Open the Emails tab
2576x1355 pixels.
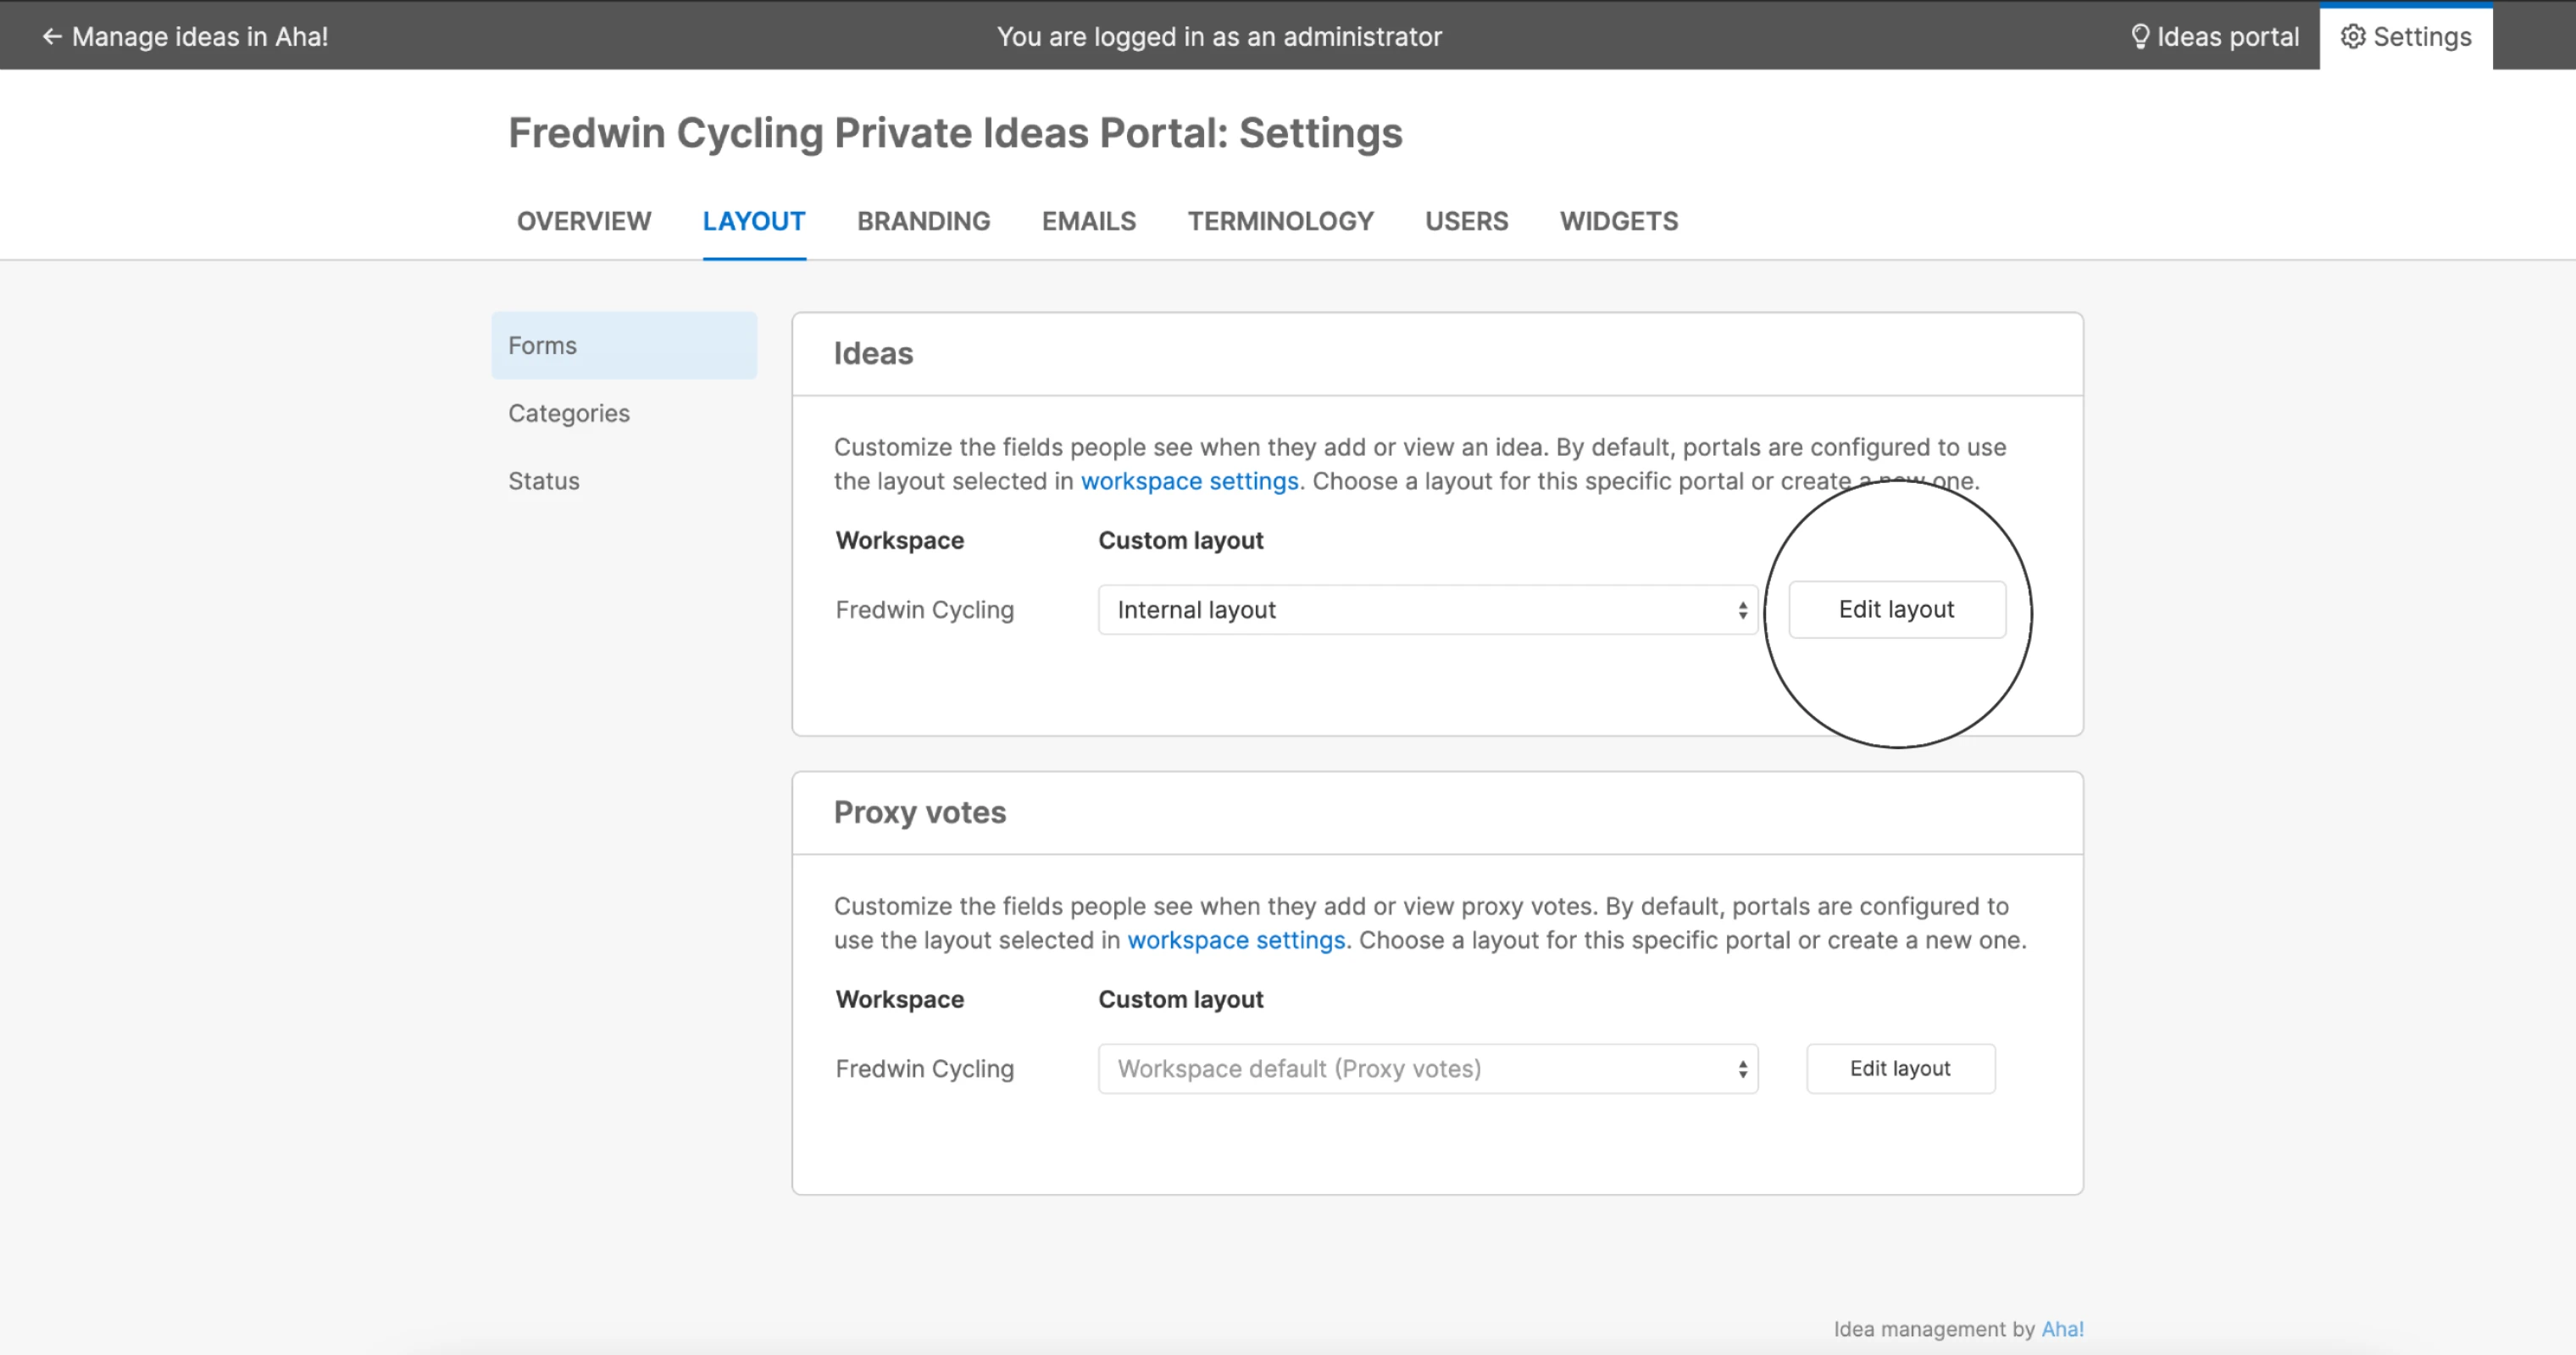(1088, 221)
